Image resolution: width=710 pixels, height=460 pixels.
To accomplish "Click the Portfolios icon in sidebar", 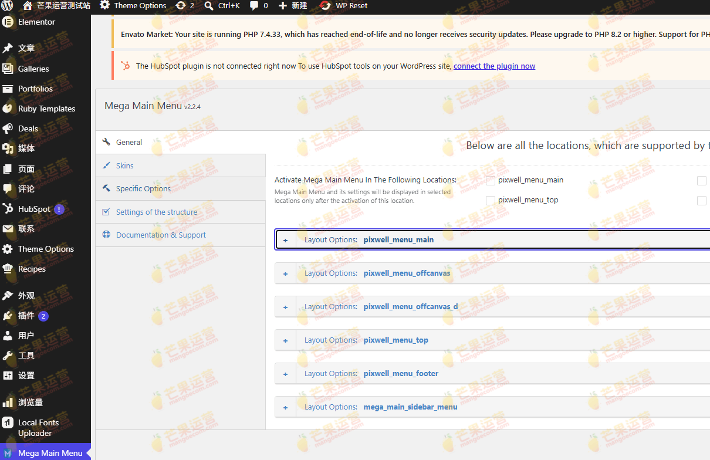I will (8, 89).
